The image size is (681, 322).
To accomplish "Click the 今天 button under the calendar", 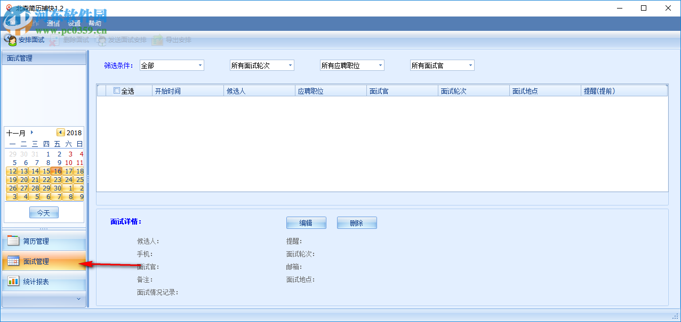I will click(43, 212).
